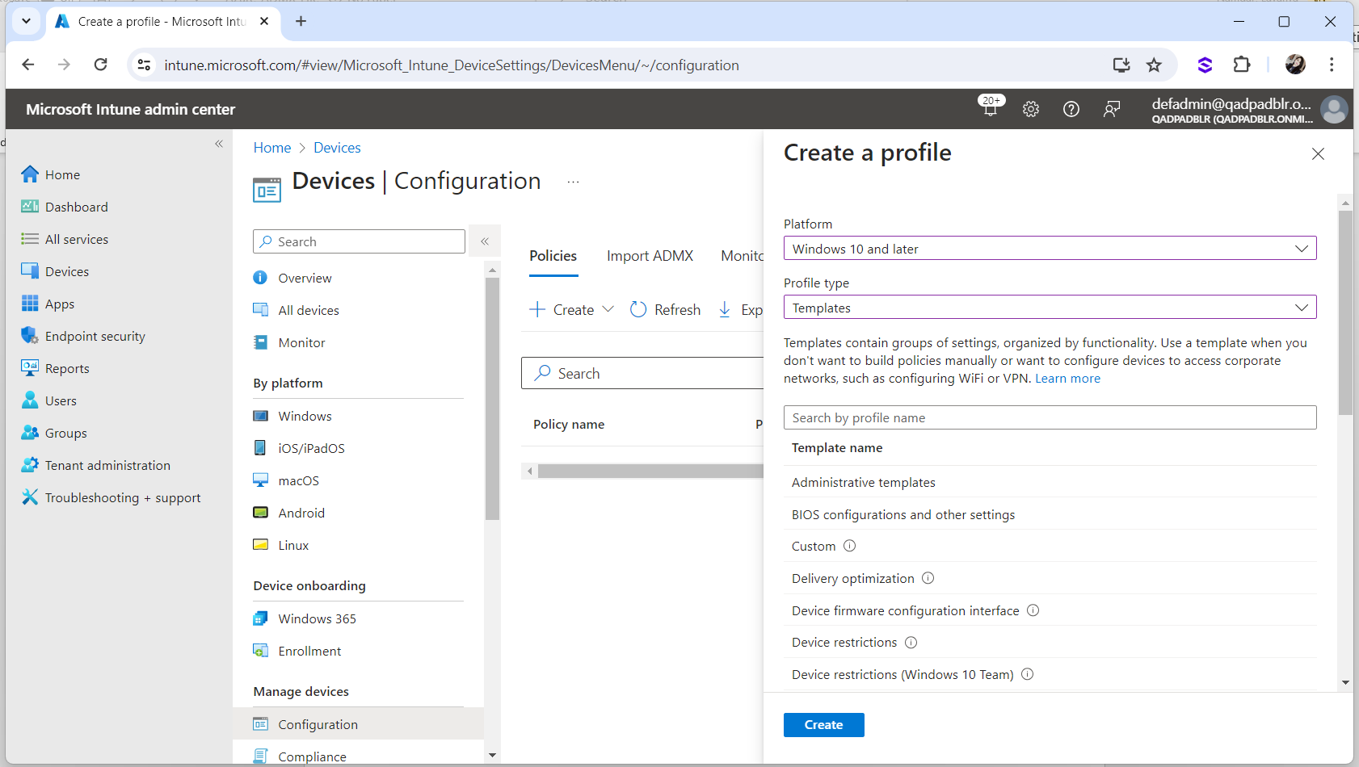The width and height of the screenshot is (1359, 767).
Task: Open portal settings gear icon
Action: tap(1031, 109)
